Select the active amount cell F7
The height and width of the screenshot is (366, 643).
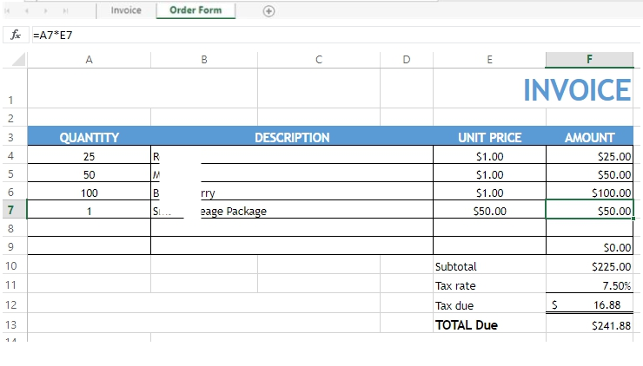[x=590, y=210]
